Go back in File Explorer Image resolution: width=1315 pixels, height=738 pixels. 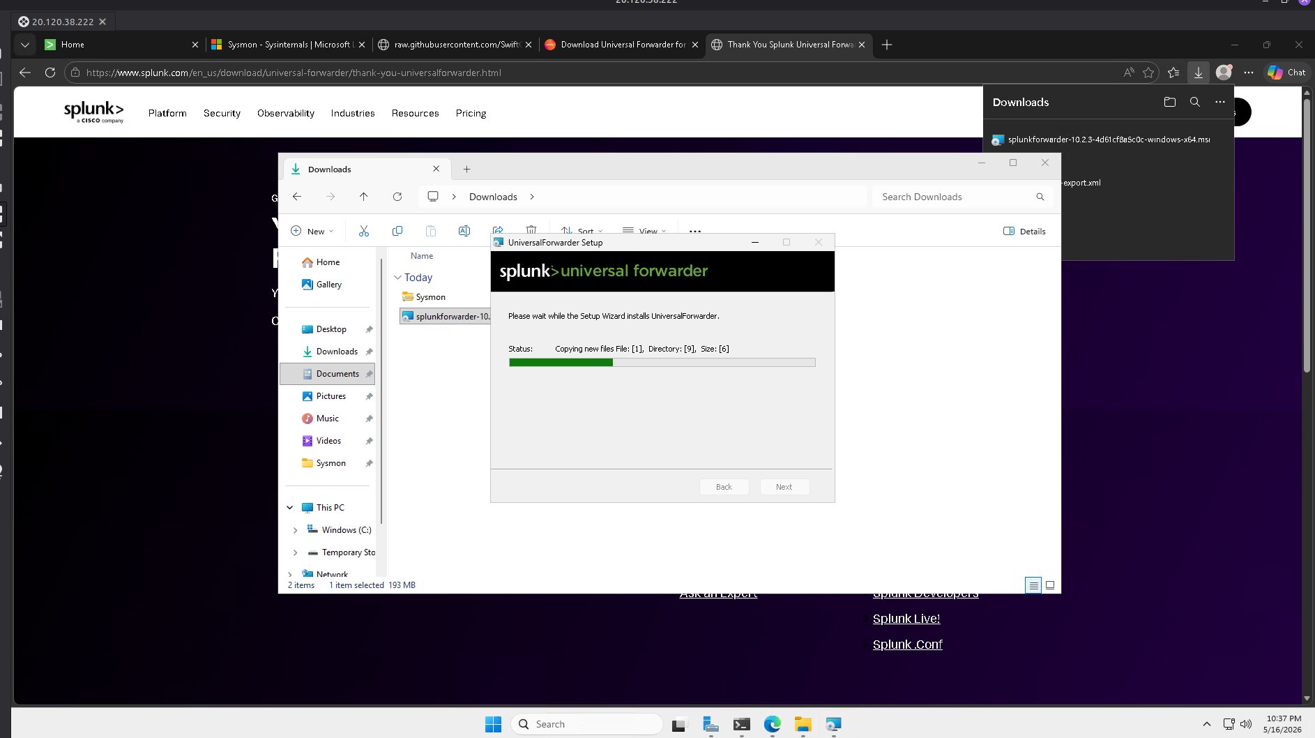click(297, 197)
